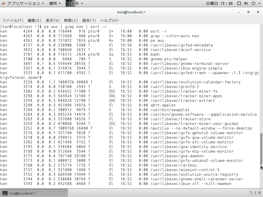The height and width of the screenshot is (197, 263).
Task: Open the volume speaker icon
Action: (x=246, y=3)
